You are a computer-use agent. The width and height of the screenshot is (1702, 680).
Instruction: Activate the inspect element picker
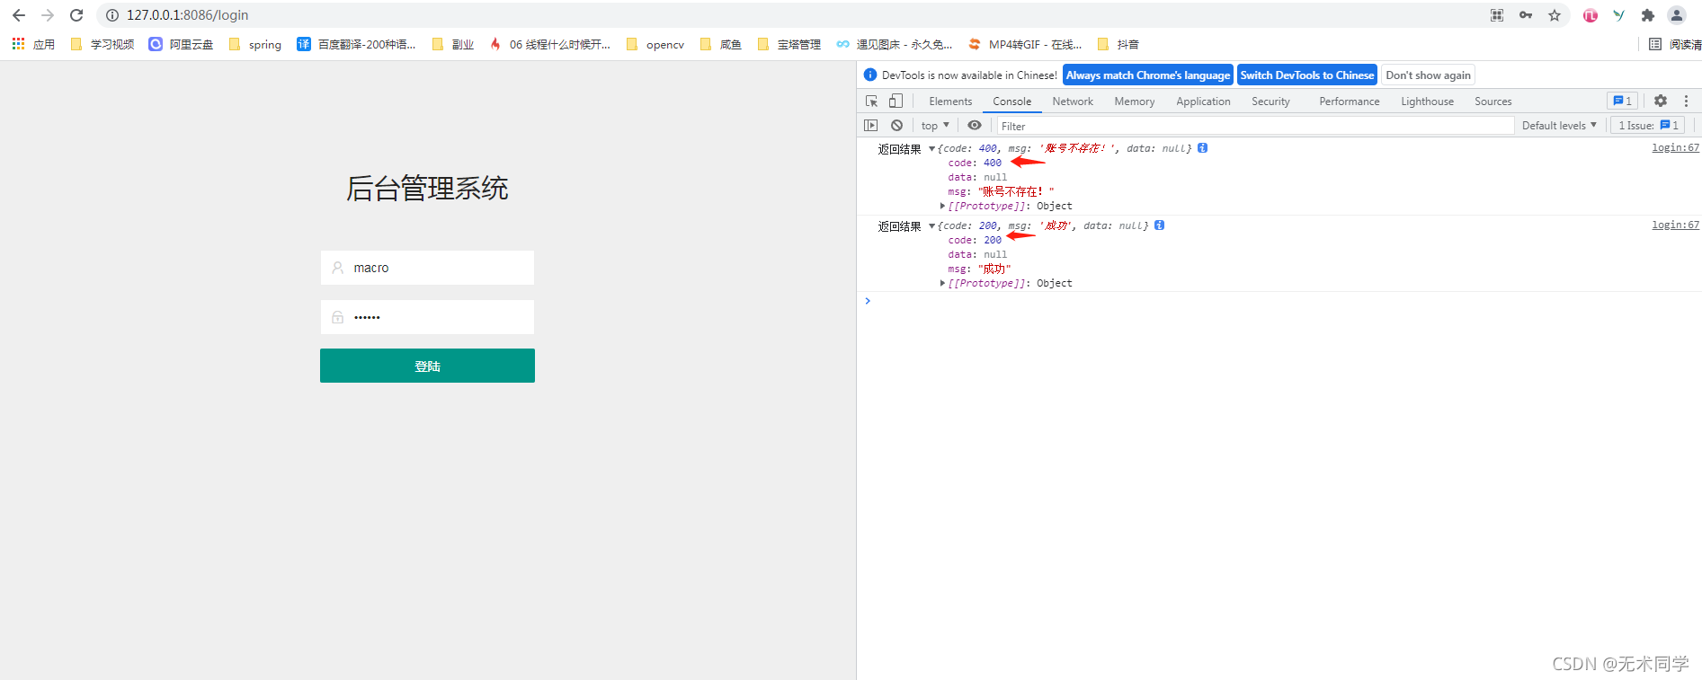point(871,102)
